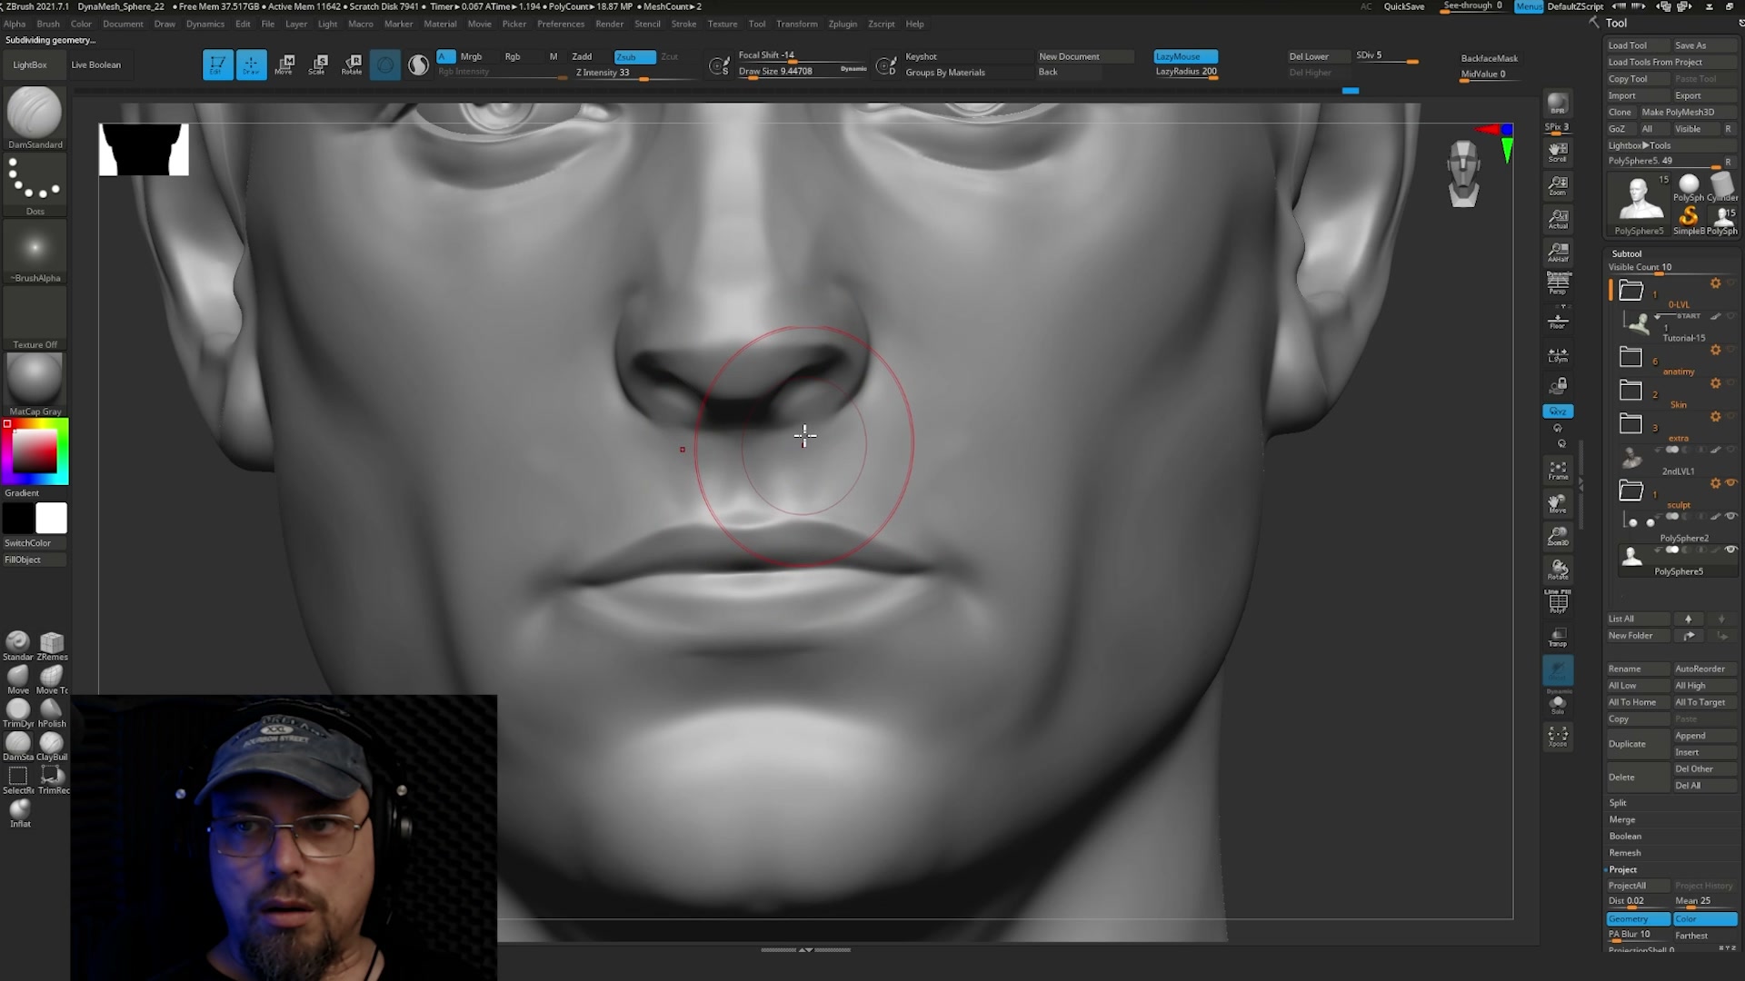Expand the Remesh section
1745x981 pixels.
click(x=1625, y=853)
